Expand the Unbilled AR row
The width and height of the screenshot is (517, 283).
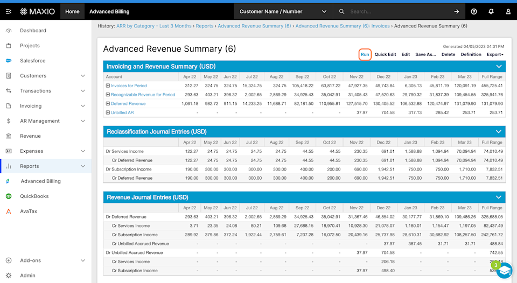point(108,112)
